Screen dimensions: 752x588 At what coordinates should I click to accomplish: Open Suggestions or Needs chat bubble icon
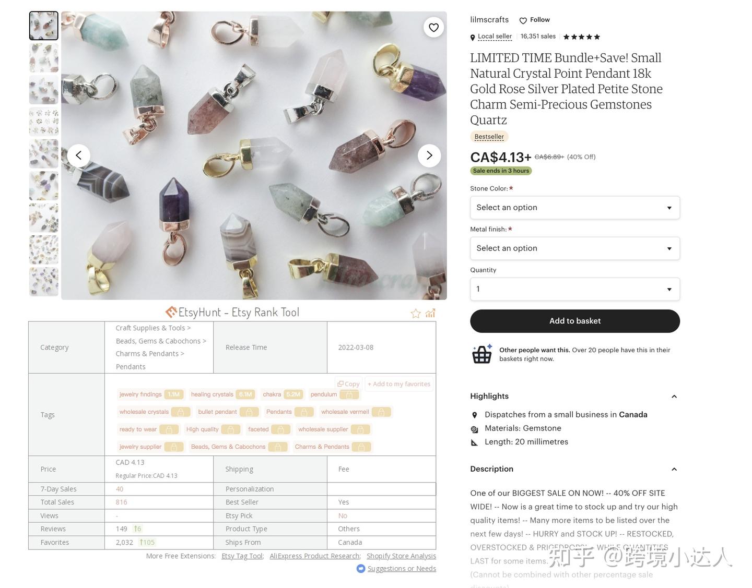click(361, 568)
